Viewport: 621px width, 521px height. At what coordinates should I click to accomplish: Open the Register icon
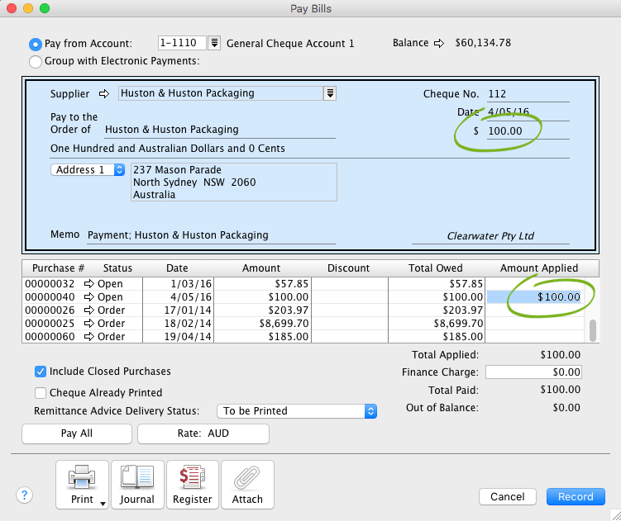pyautogui.click(x=192, y=484)
